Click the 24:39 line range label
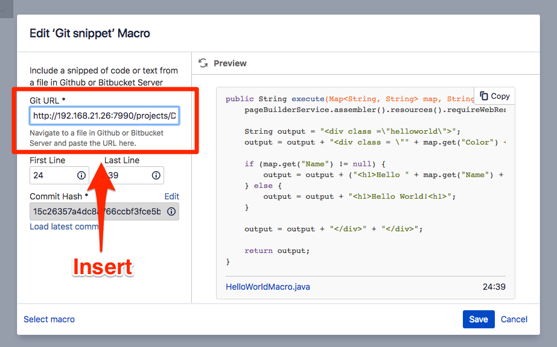 [x=494, y=287]
